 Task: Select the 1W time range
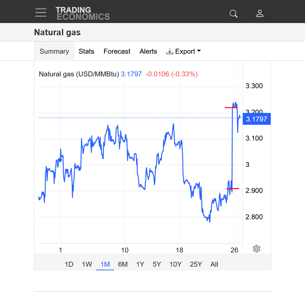87,264
